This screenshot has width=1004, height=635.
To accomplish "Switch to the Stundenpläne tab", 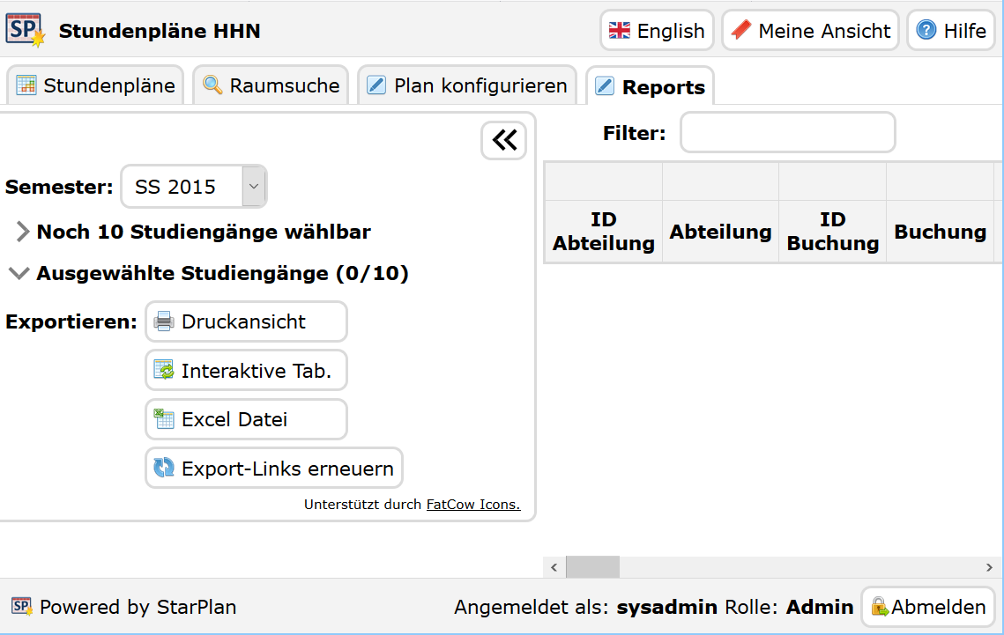I will coord(96,85).
